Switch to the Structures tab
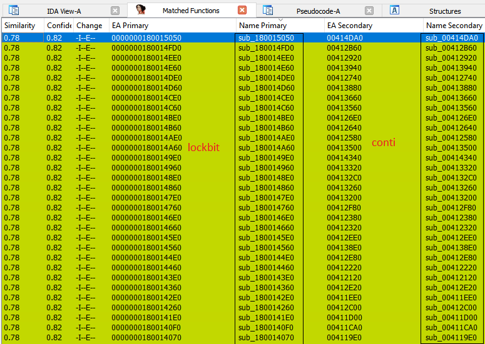Screen dimensions: 485x344 click(445, 11)
